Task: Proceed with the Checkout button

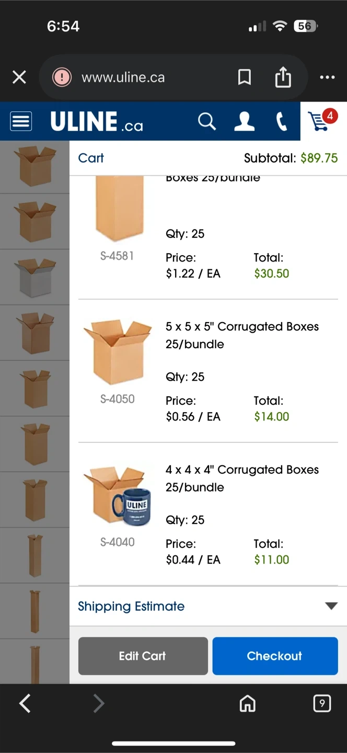Action: pyautogui.click(x=275, y=656)
